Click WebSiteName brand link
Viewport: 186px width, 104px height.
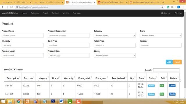point(10,13)
